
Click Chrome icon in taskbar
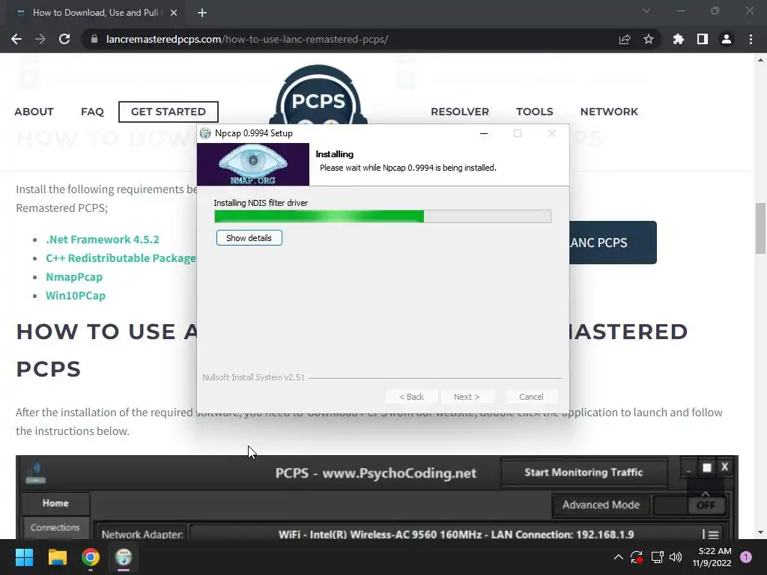[x=91, y=557]
